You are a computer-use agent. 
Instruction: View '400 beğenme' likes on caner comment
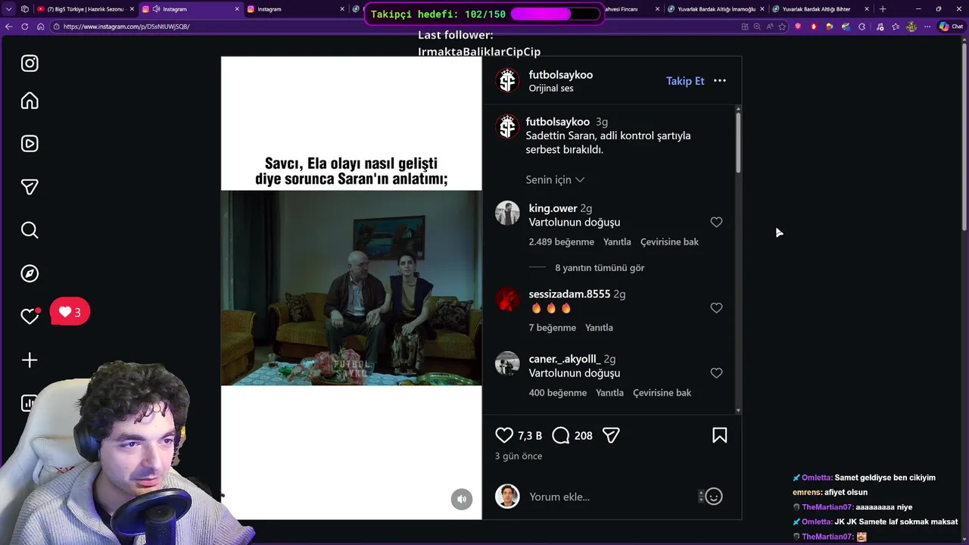coord(557,393)
